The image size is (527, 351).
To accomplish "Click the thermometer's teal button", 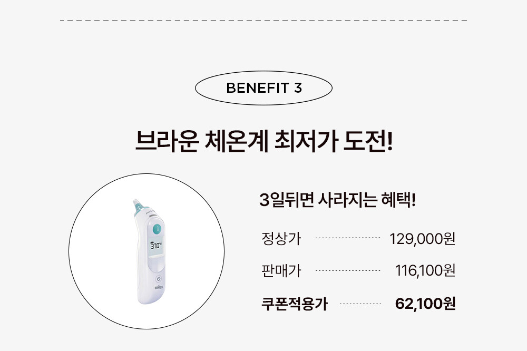I will [x=157, y=229].
